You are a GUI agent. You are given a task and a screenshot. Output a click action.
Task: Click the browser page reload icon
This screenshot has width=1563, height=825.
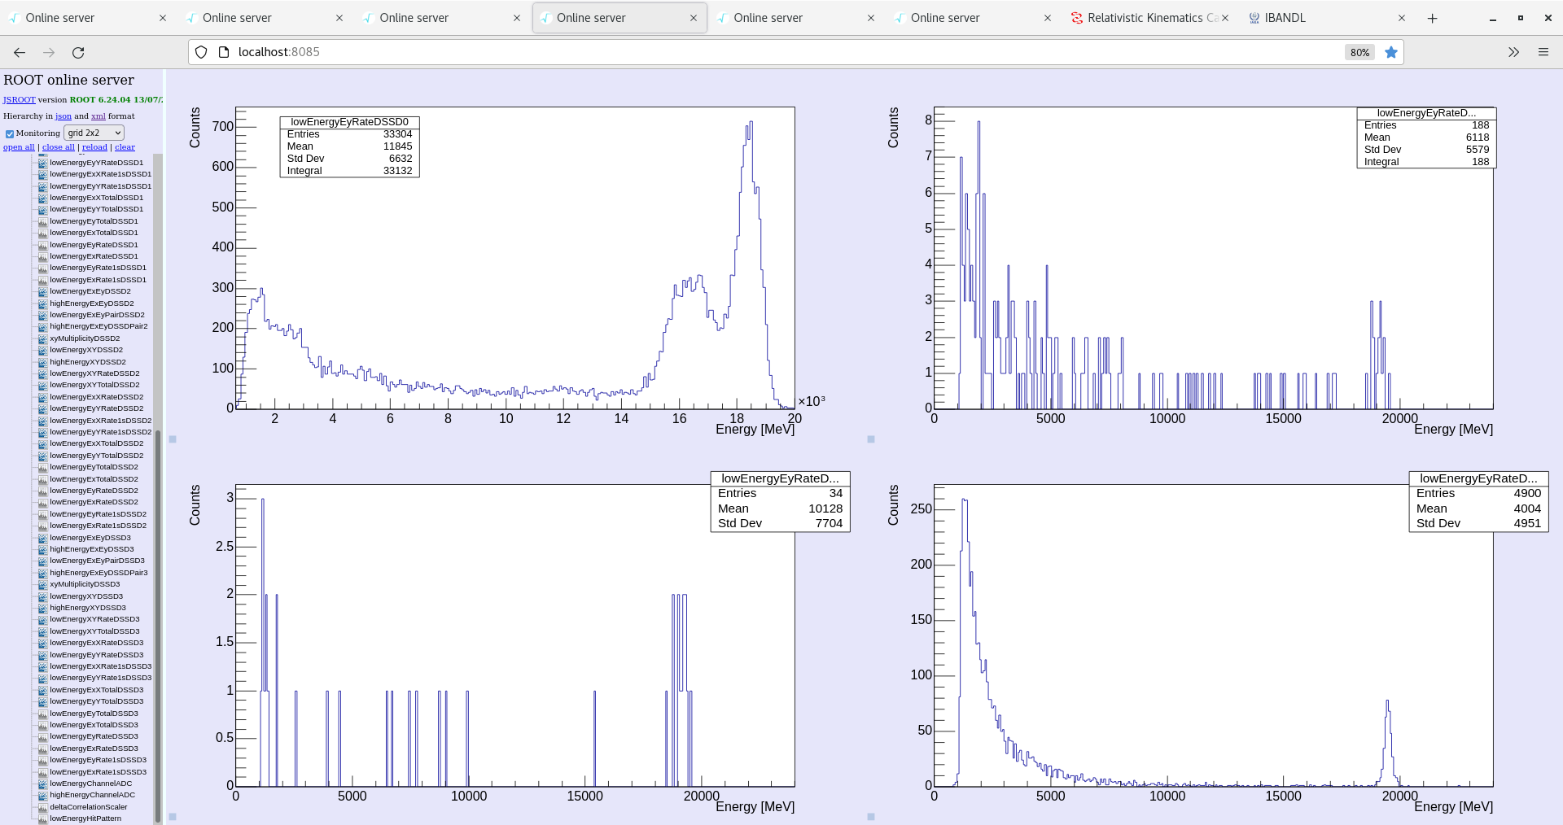click(78, 52)
